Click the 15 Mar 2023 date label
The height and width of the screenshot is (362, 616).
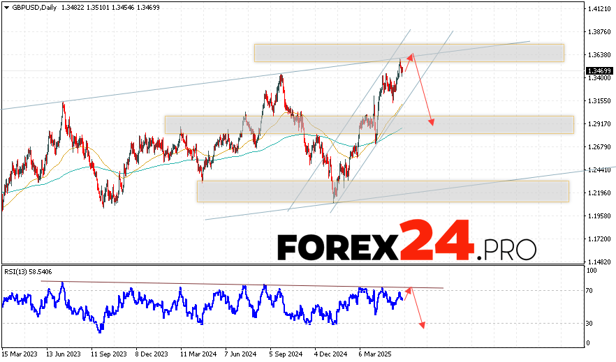pyautogui.click(x=19, y=354)
